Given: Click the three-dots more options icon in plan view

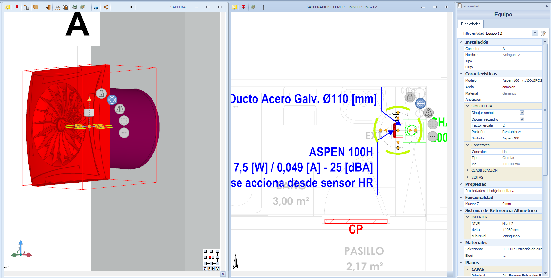Looking at the screenshot, I should [x=432, y=136].
